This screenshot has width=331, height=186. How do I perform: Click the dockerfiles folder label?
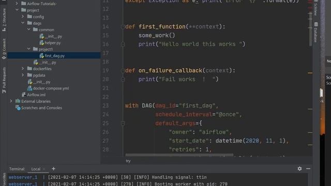click(42, 69)
